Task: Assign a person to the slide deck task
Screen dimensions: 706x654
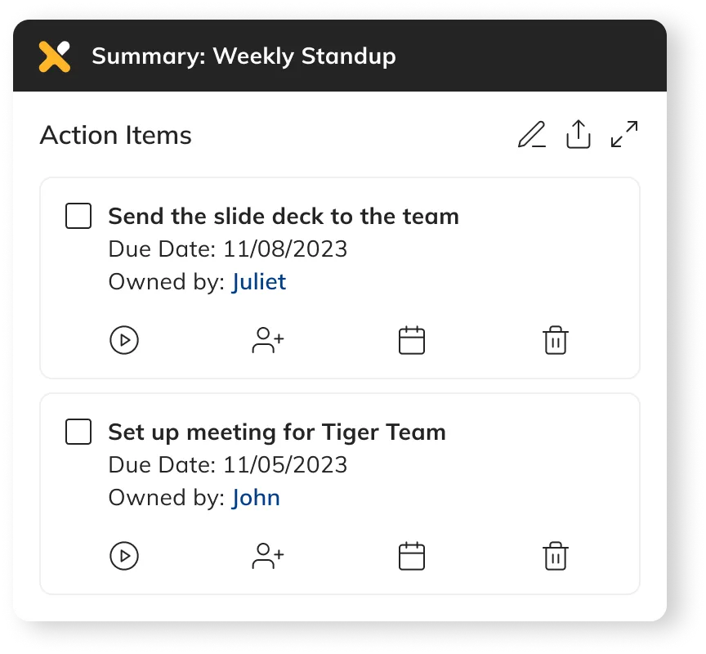Action: [x=267, y=340]
